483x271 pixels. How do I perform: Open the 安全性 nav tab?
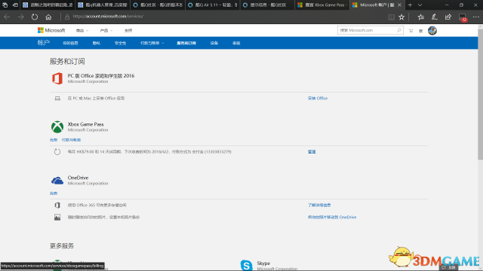pyautogui.click(x=120, y=43)
